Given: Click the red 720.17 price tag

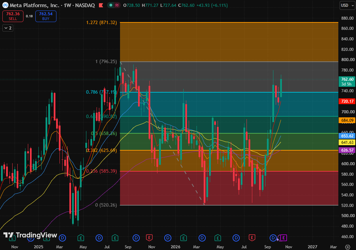Looking at the screenshot, I should pyautogui.click(x=347, y=101).
